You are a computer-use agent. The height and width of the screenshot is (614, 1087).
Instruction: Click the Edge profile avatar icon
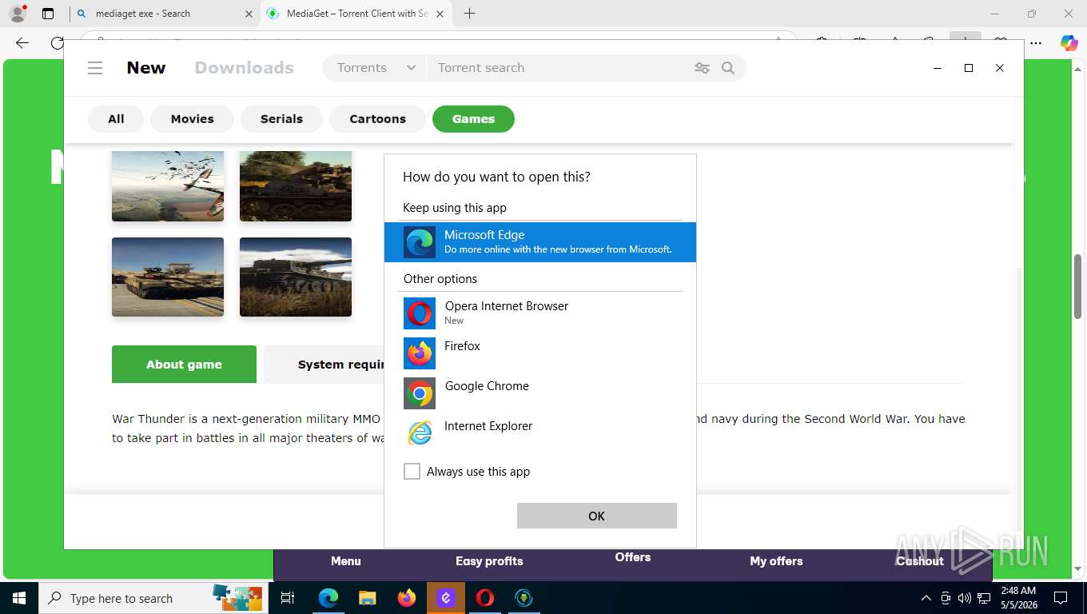click(18, 14)
